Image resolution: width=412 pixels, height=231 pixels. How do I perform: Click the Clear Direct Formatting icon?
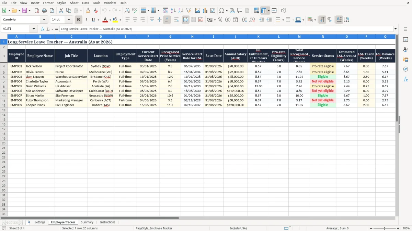pyautogui.click(x=95, y=11)
